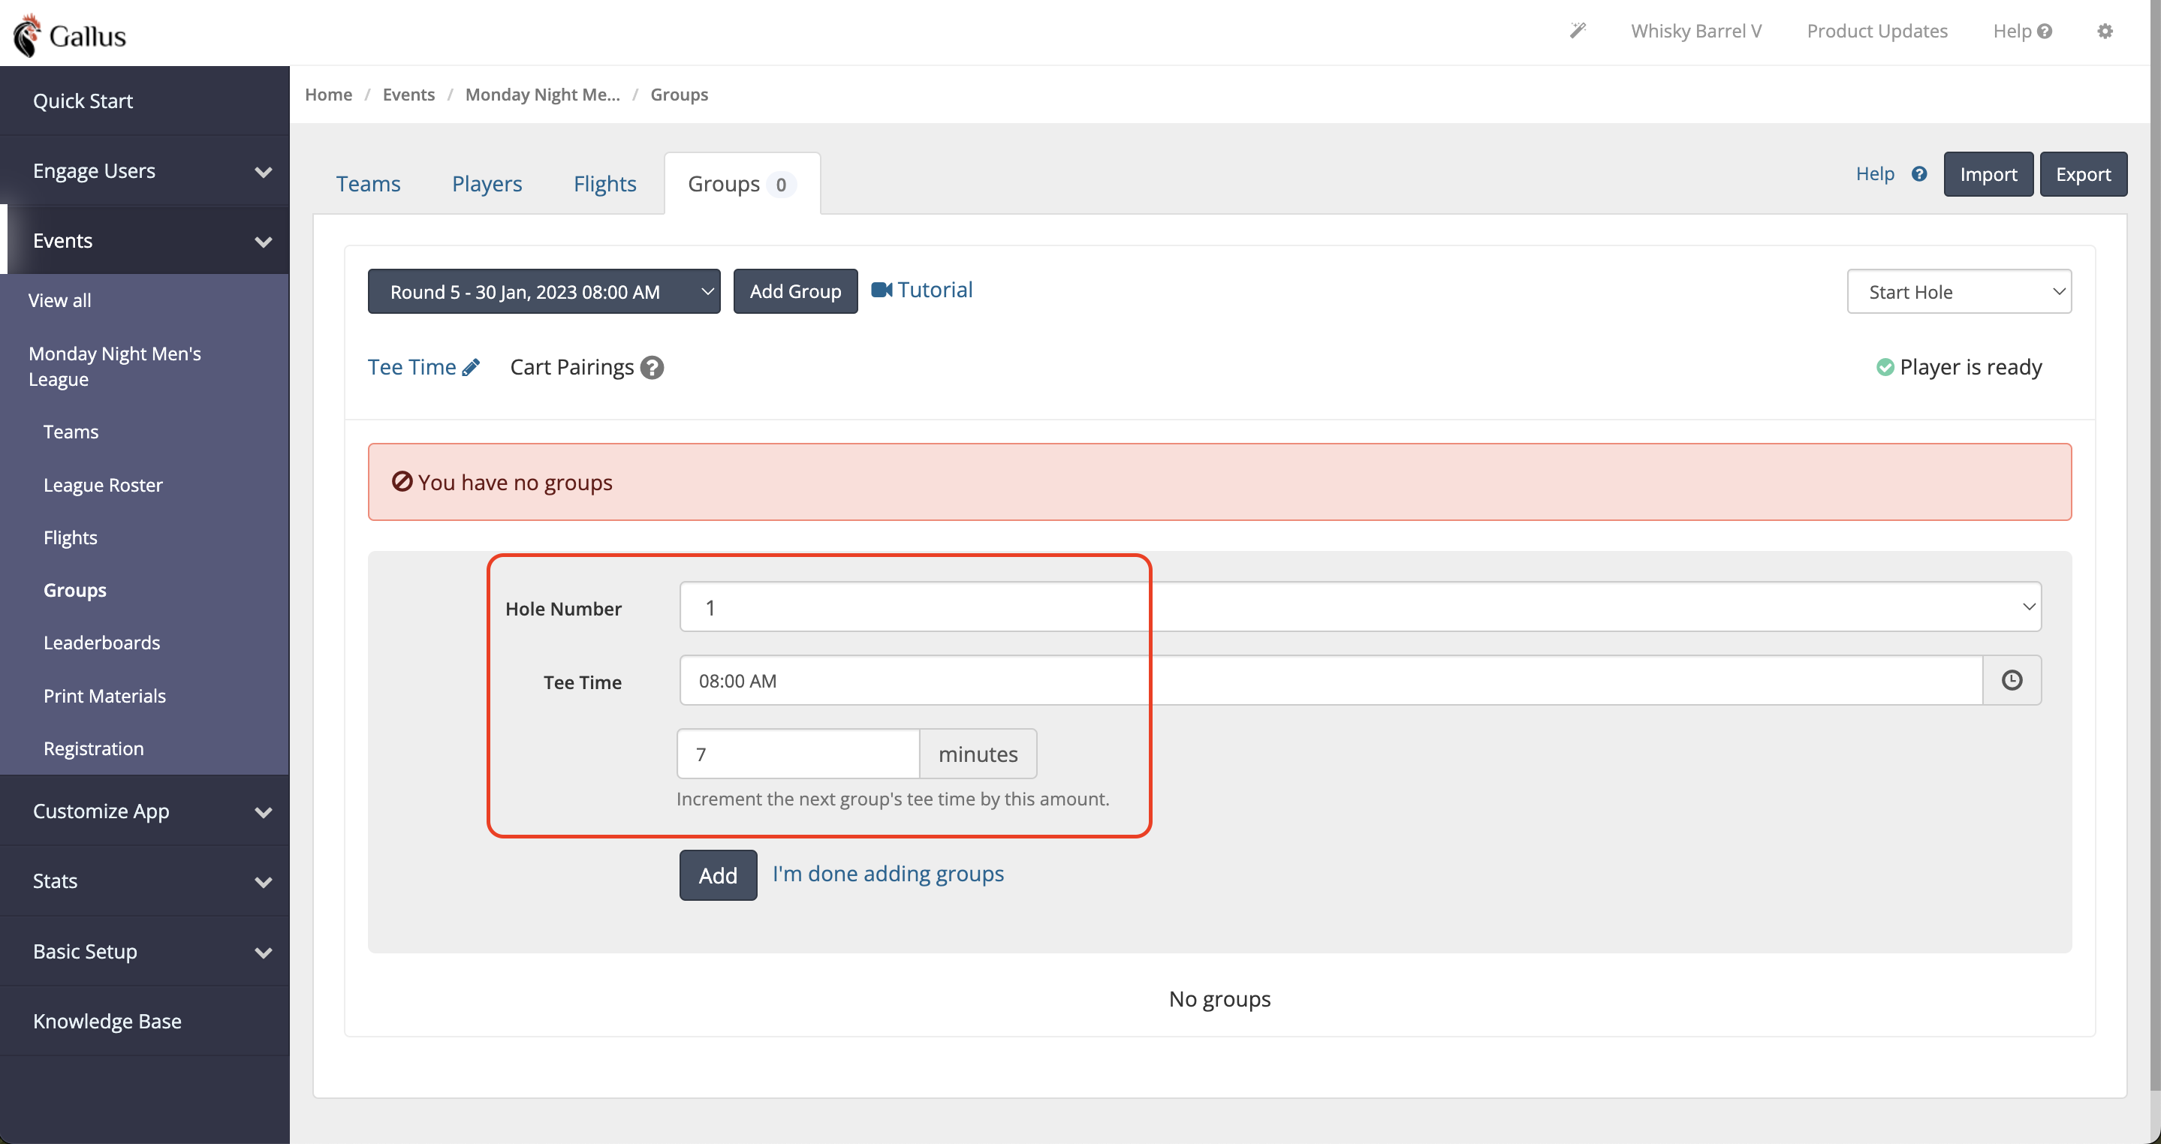The height and width of the screenshot is (1144, 2161).
Task: Expand the Basic Setup section
Action: pos(144,951)
